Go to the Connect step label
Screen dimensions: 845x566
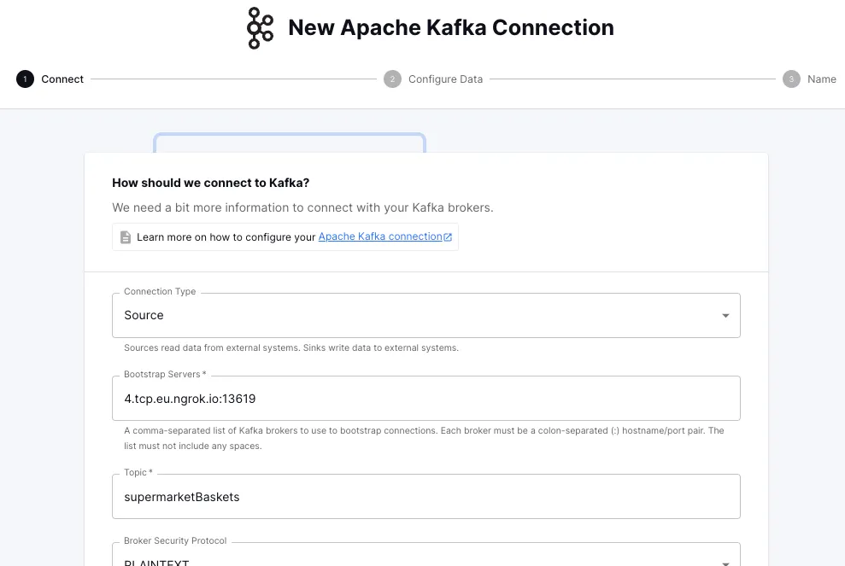coord(62,79)
